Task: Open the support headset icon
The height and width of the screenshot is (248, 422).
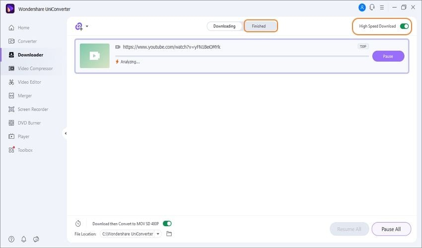Action: [372, 7]
